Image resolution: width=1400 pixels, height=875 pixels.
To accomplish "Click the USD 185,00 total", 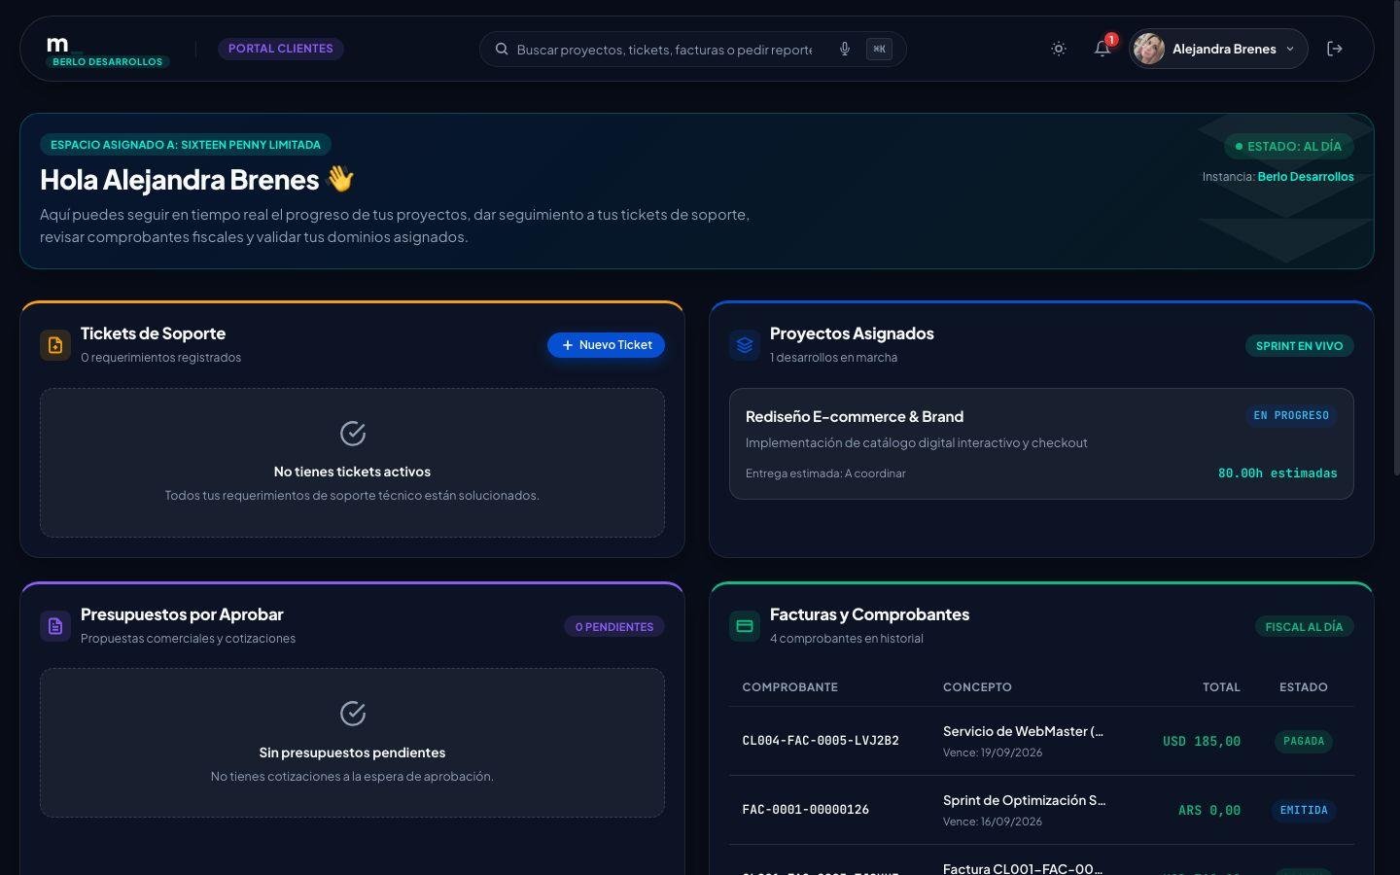I will pos(1202,741).
